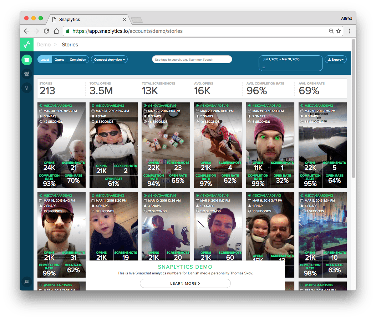Click the Snaplytics logo in the sidebar
Screen dimensions: 376x319
pos(26,45)
